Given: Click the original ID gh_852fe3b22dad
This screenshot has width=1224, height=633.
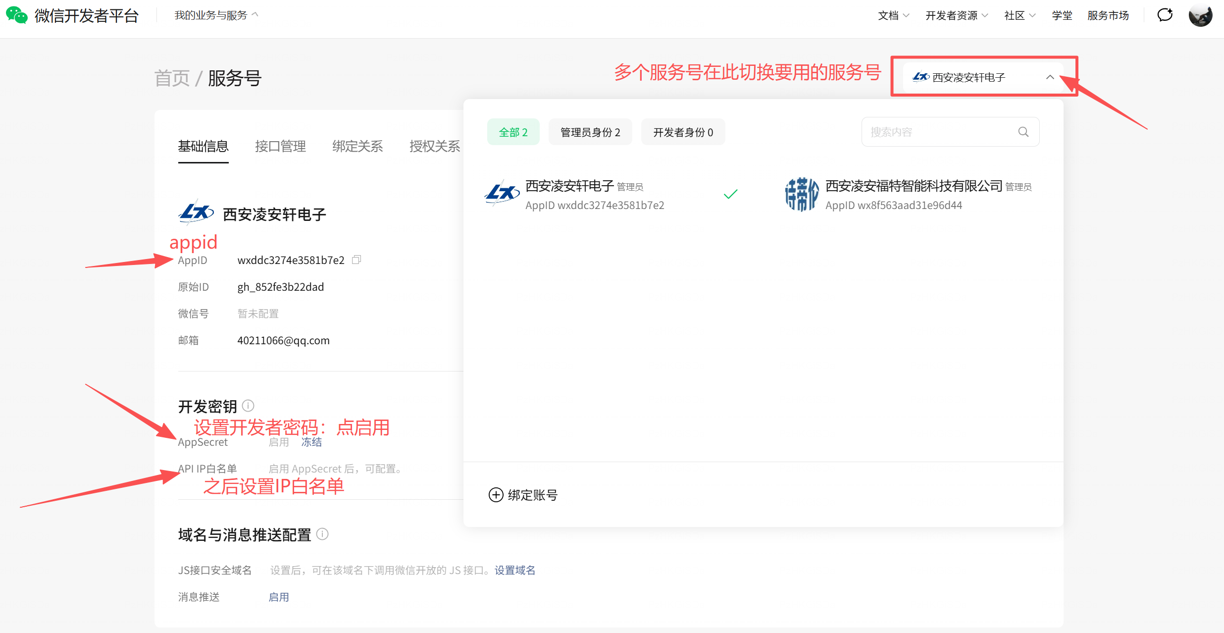Looking at the screenshot, I should [x=280, y=287].
